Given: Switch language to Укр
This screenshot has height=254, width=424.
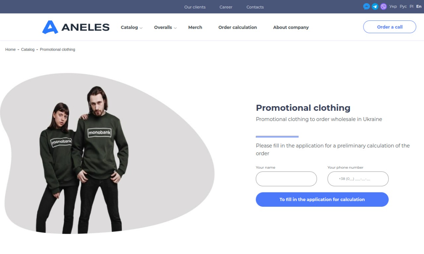Looking at the screenshot, I should (x=393, y=7).
